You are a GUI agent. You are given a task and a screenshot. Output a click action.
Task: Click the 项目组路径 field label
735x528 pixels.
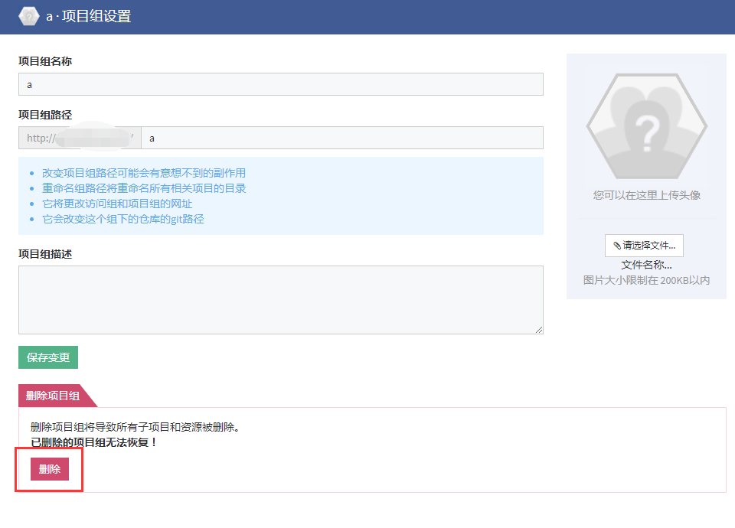tap(45, 115)
